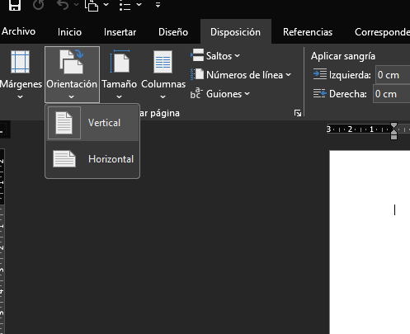Open the undo history dropdown arrow
Viewport: 410px width, 334px height.
pyautogui.click(x=76, y=5)
